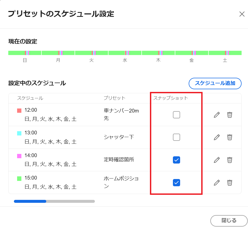Click the スケジュール column header

click(30, 98)
